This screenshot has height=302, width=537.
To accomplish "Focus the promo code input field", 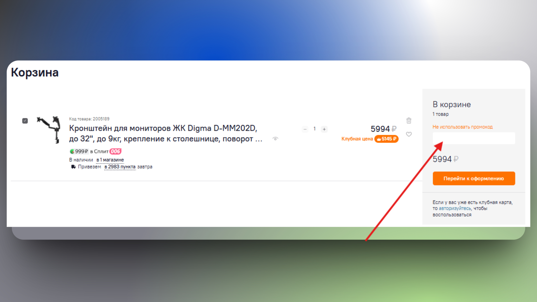I will 474,138.
